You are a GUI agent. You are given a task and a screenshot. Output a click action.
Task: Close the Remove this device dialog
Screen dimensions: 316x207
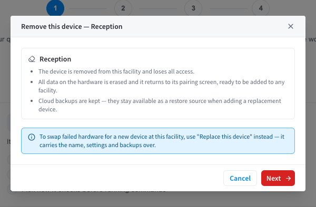tap(290, 26)
